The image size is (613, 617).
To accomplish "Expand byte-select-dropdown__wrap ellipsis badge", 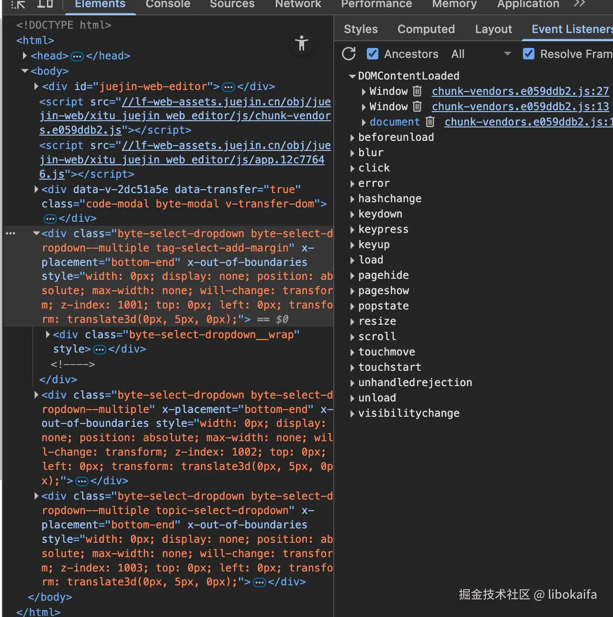I will (x=100, y=350).
